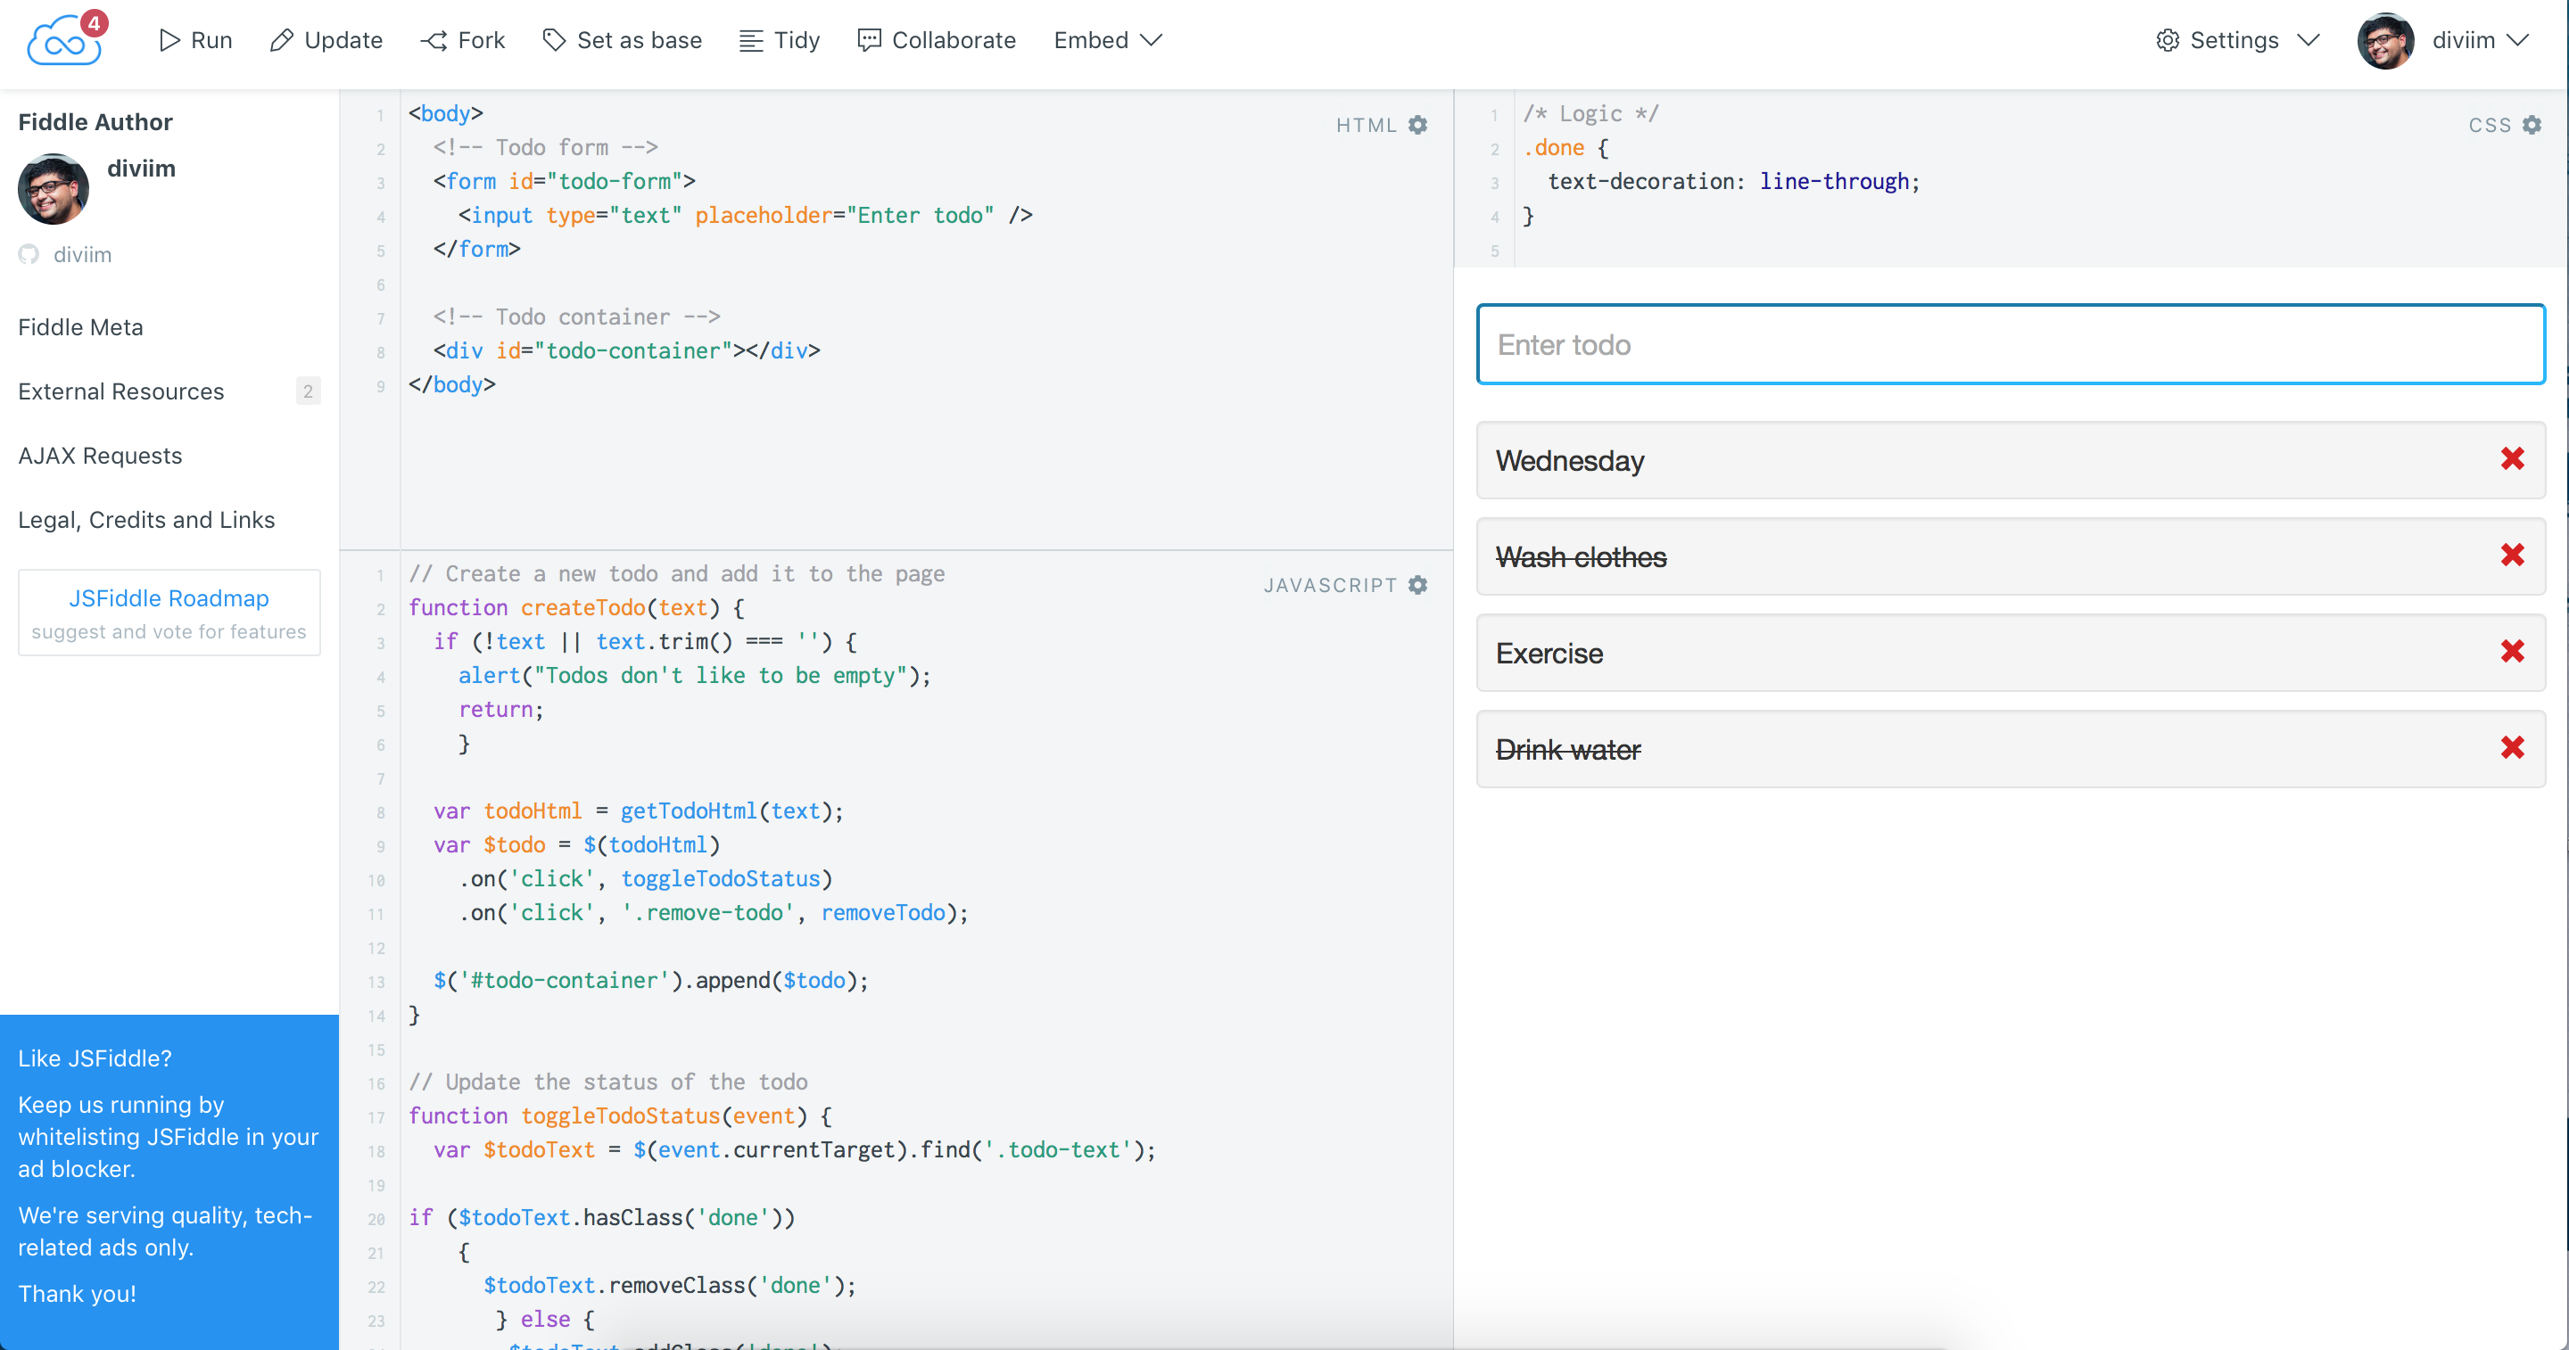Open HTML panel settings gear
The width and height of the screenshot is (2569, 1350).
[1418, 125]
